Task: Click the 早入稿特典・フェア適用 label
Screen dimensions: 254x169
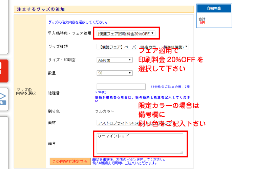Action: 70,33
